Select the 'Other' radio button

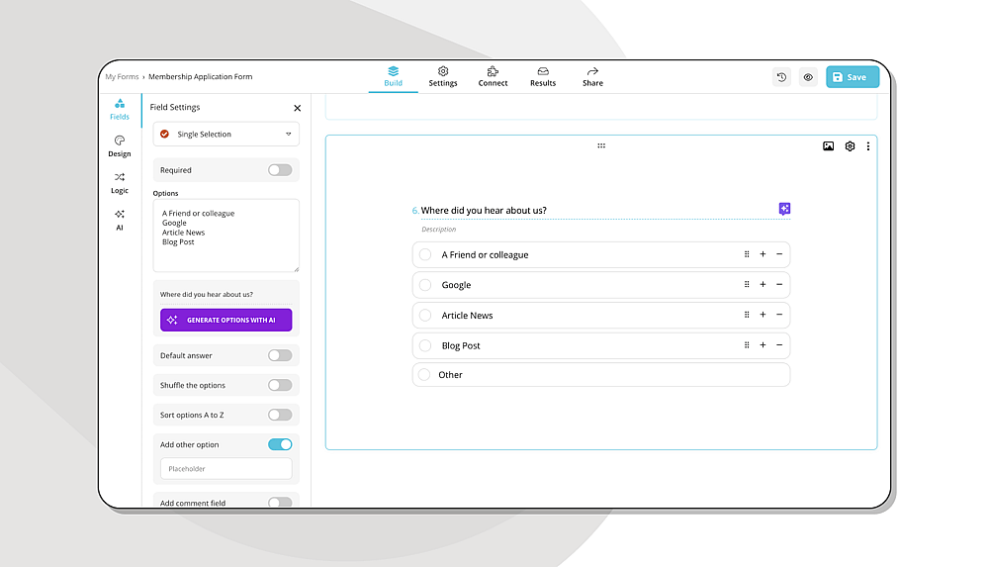(x=424, y=374)
